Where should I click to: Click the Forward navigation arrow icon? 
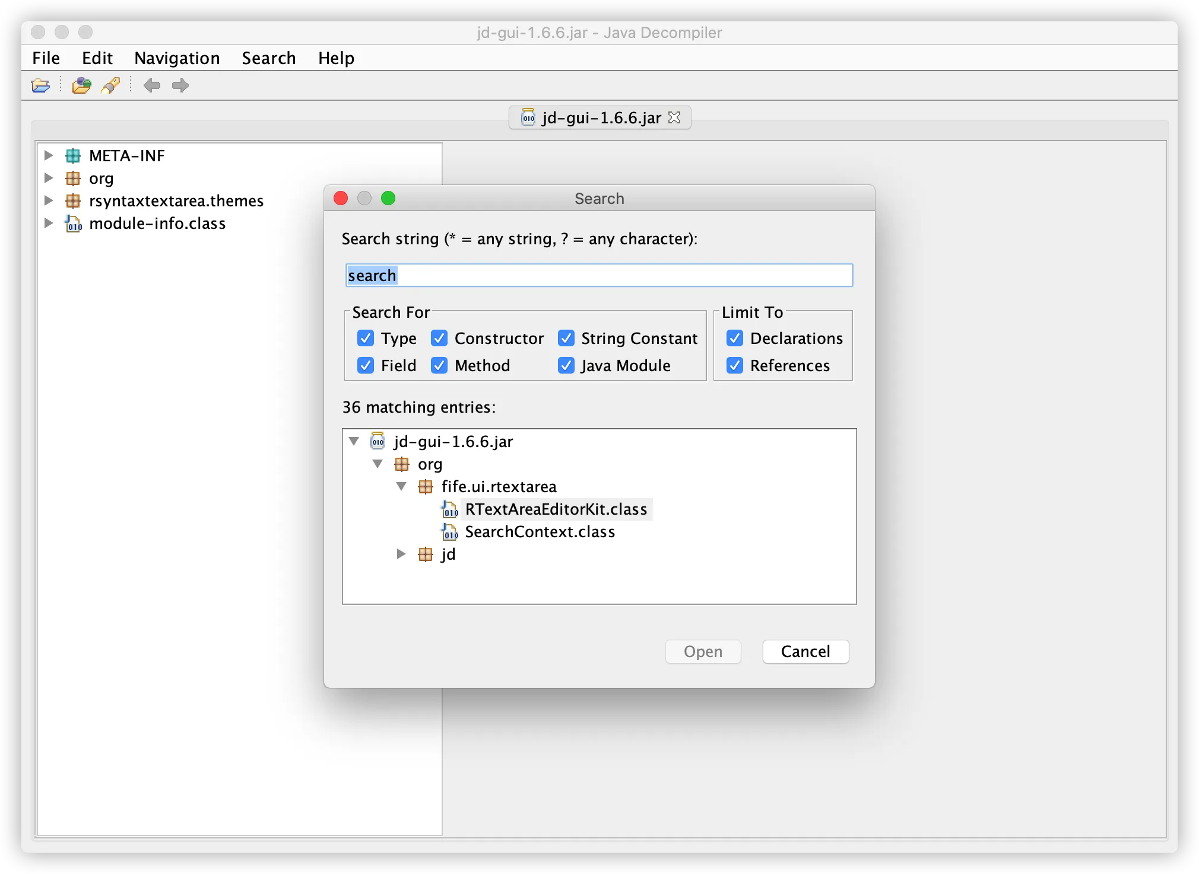180,86
